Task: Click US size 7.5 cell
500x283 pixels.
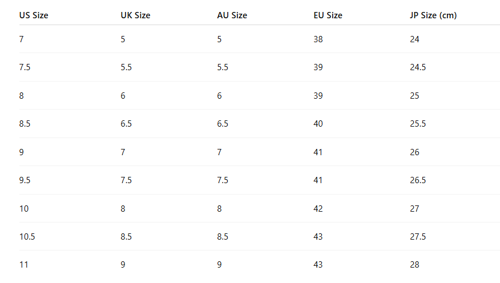Action: coord(25,67)
